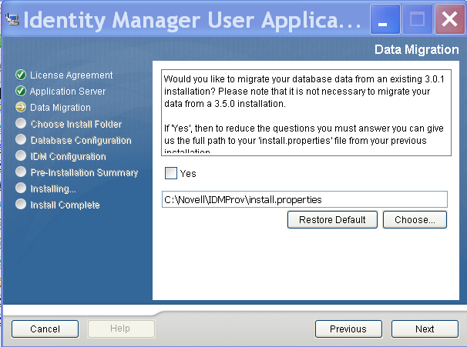Enable the Yes checkbox for data migration

171,173
